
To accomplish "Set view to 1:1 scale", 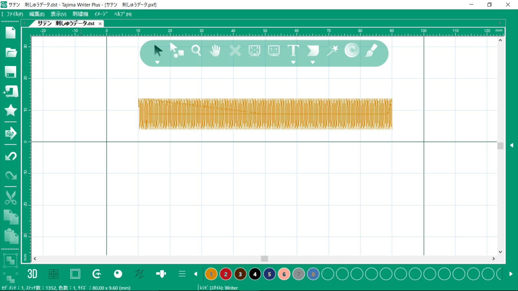I will 274,50.
